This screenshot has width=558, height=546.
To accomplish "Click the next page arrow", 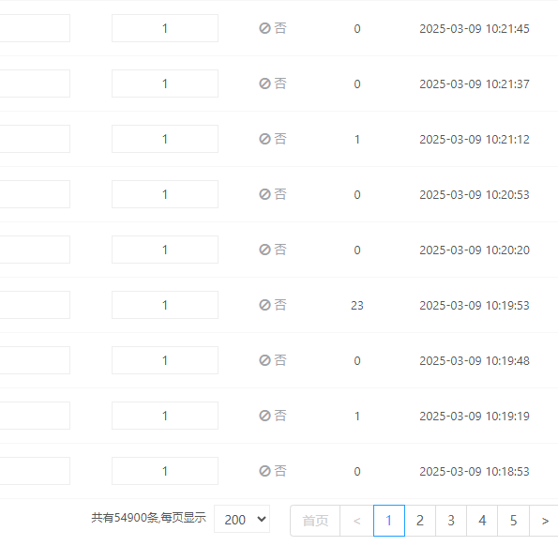I will click(545, 521).
